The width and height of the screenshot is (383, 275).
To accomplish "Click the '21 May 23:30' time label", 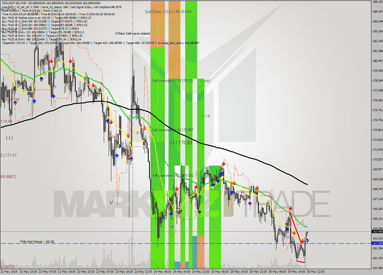I will pos(28,272).
